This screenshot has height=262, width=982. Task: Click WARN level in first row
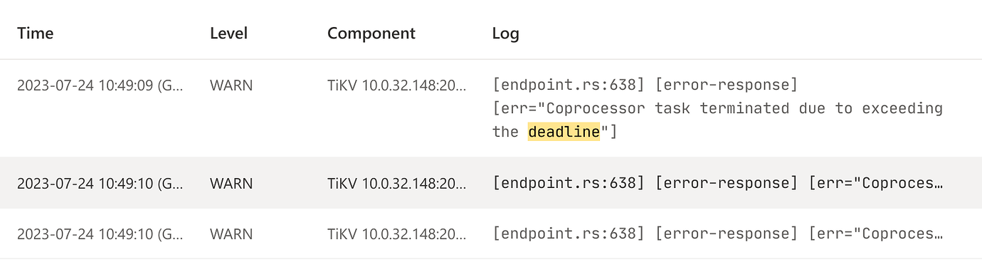coord(231,86)
